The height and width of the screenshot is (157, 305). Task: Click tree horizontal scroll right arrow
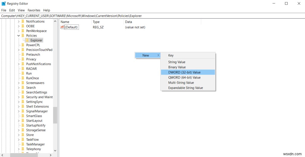pyautogui.click(x=51, y=155)
